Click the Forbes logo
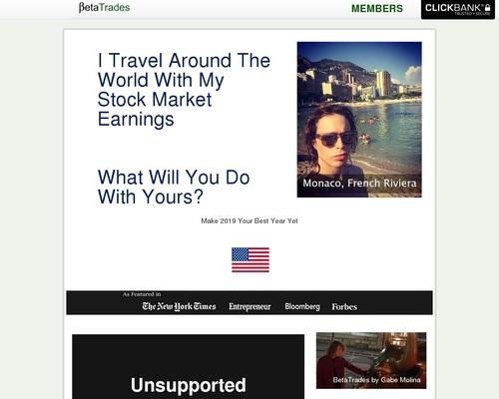This screenshot has height=399, width=499. (x=344, y=306)
